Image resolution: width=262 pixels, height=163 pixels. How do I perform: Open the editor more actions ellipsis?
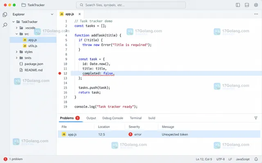point(256,14)
